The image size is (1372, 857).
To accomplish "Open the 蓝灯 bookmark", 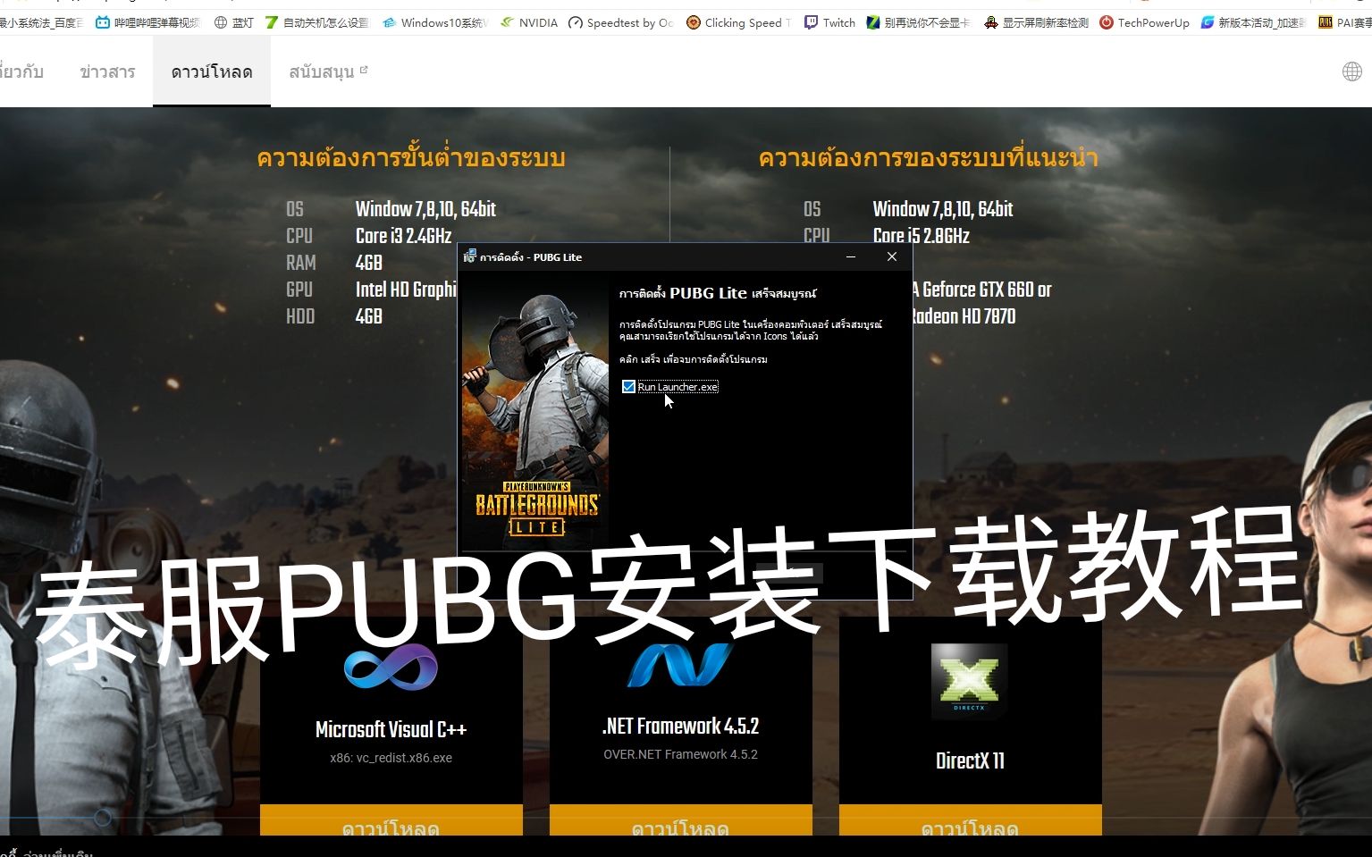I will pyautogui.click(x=234, y=22).
